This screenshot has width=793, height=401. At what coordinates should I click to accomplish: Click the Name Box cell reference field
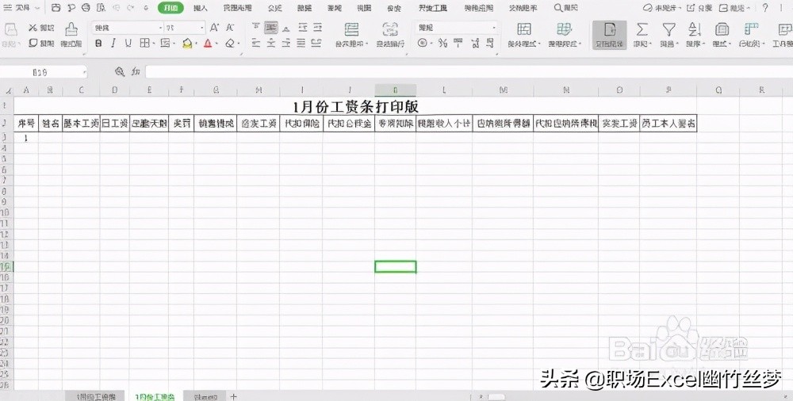[x=44, y=72]
